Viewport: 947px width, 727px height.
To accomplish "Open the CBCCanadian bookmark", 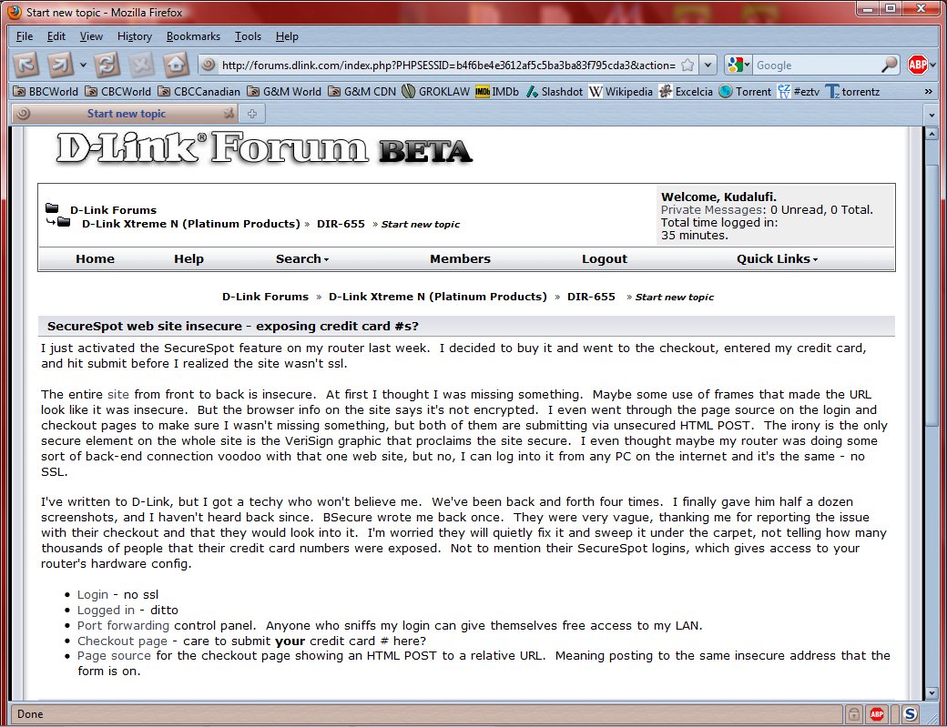I will pyautogui.click(x=199, y=92).
